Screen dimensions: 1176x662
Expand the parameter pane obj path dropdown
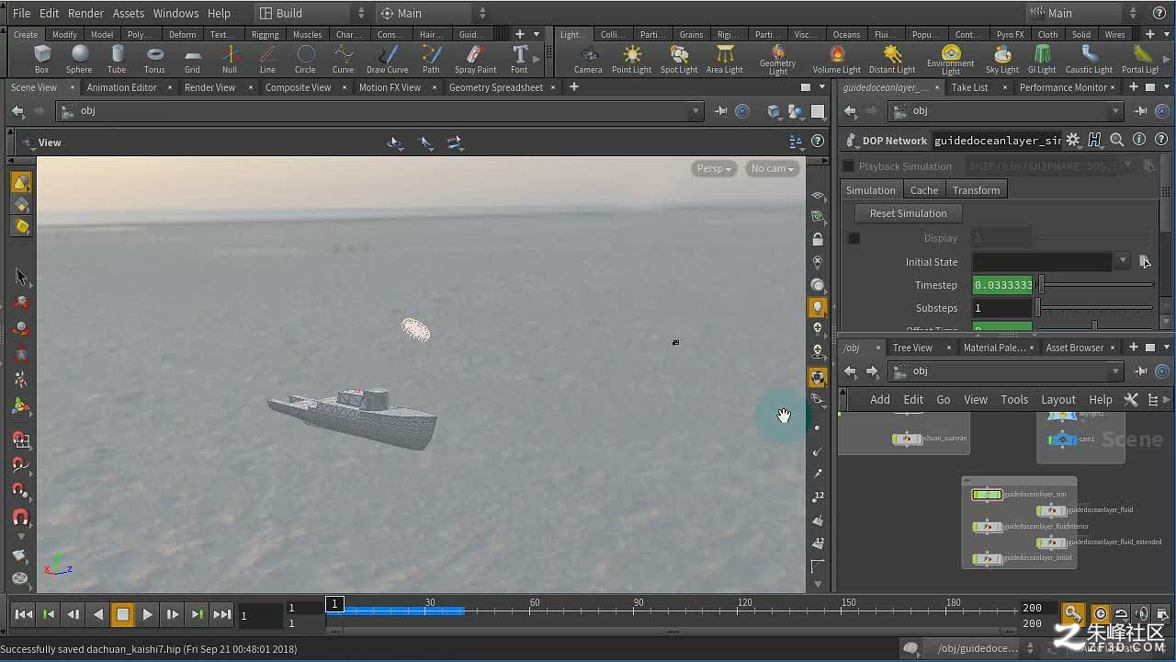point(1115,111)
